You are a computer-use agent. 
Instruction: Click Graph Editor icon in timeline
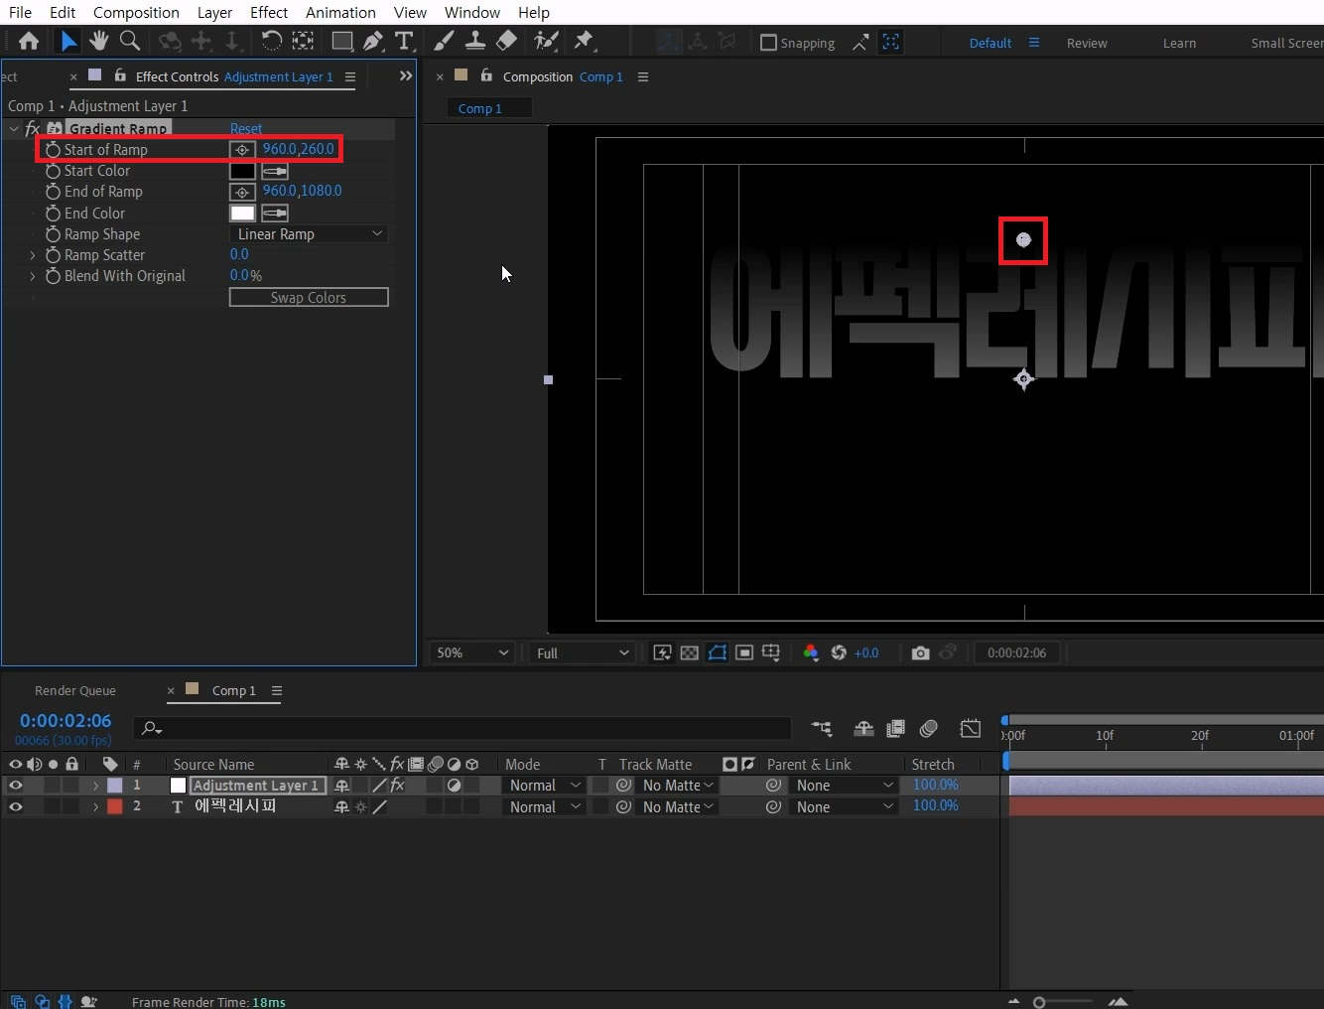(971, 728)
